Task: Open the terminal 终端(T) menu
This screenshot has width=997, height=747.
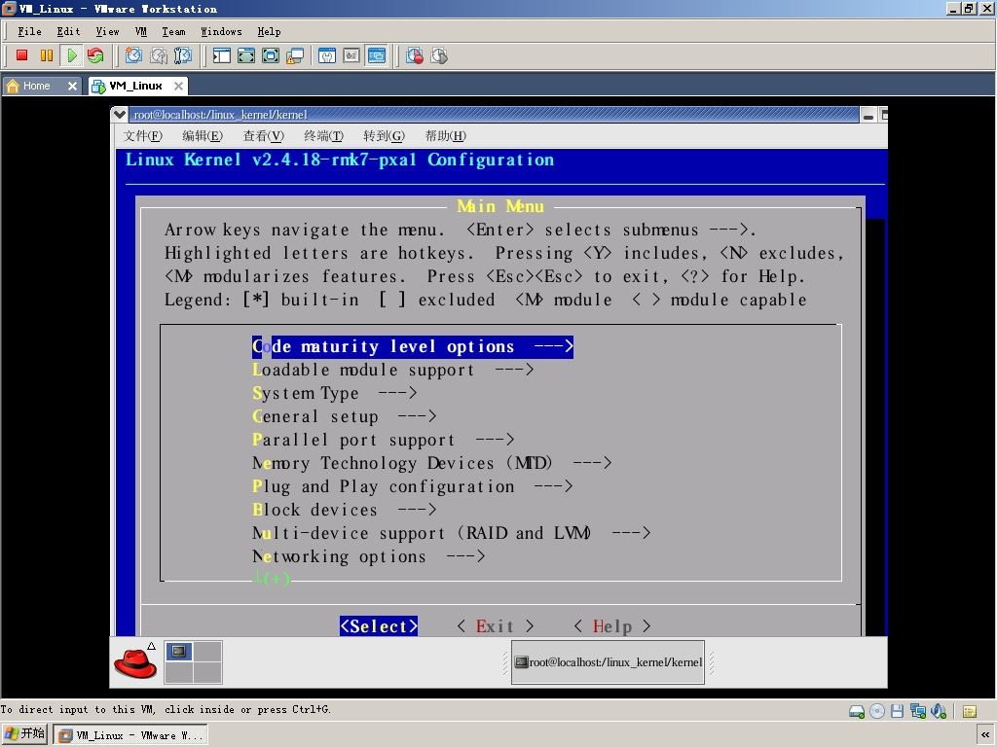Action: (x=323, y=136)
